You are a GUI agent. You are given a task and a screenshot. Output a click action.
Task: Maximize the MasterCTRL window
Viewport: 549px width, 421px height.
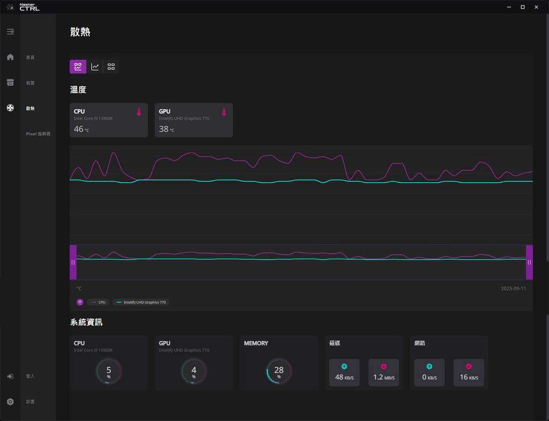pos(523,7)
